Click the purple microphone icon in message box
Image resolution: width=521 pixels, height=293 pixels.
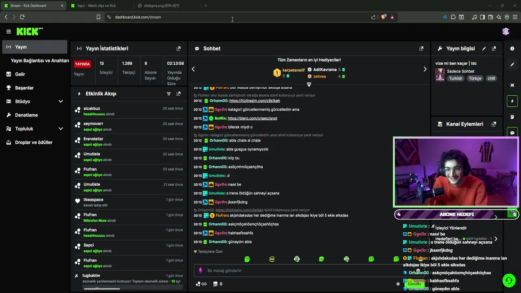tap(200, 271)
